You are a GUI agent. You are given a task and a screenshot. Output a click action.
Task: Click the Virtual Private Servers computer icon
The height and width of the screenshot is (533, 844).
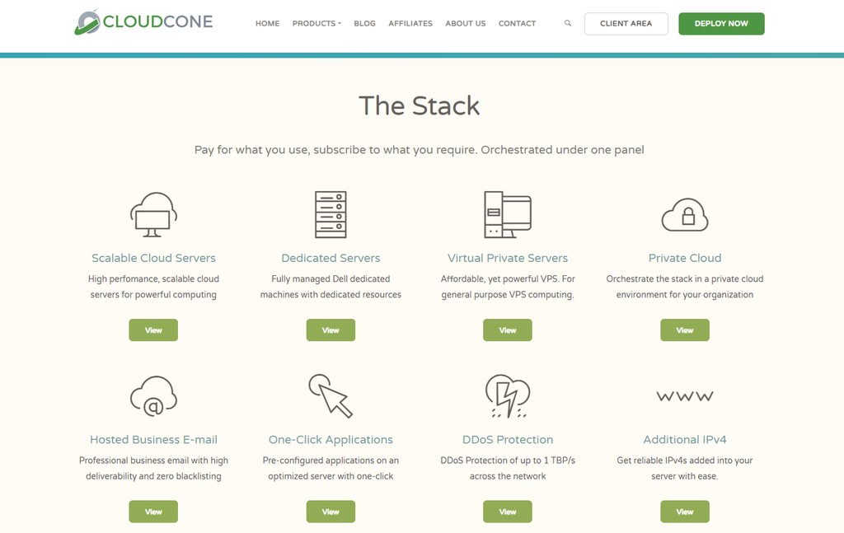508,214
